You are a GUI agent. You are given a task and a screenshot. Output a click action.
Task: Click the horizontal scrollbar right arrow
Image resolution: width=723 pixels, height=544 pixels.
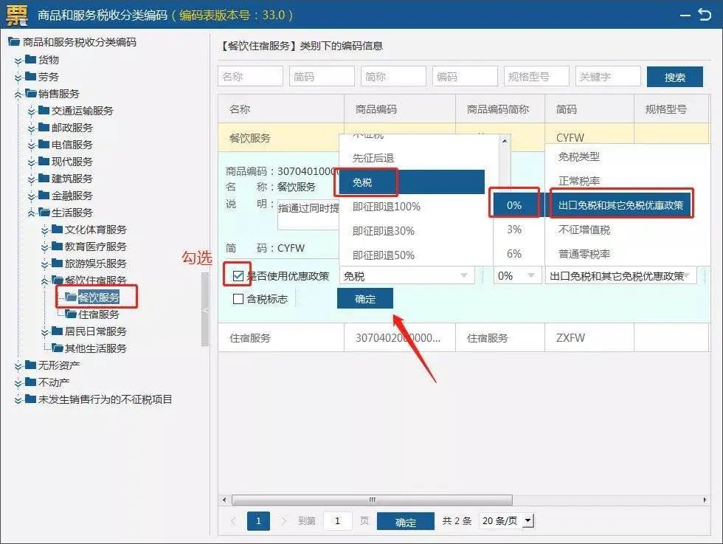click(x=705, y=500)
